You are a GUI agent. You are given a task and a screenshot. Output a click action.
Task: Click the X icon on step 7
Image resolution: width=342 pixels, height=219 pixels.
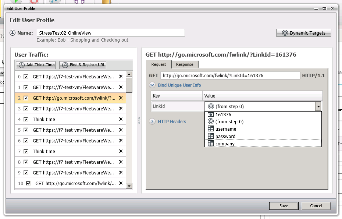[121, 152]
